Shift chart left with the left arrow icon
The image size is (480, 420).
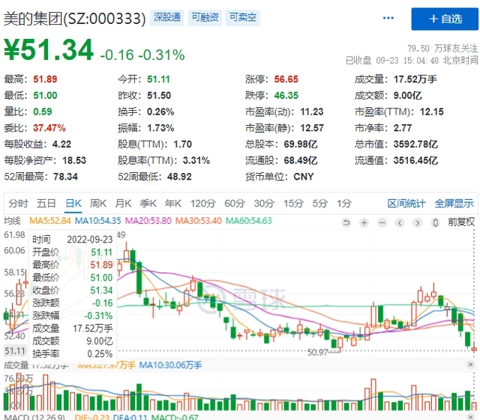[400, 222]
